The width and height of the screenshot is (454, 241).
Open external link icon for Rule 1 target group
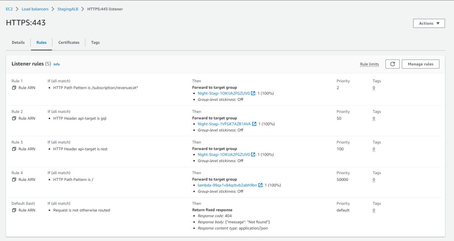click(x=253, y=93)
